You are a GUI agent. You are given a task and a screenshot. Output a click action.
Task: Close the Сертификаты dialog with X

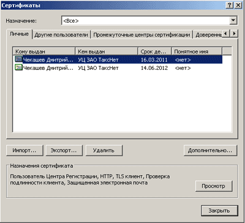pyautogui.click(x=238, y=6)
